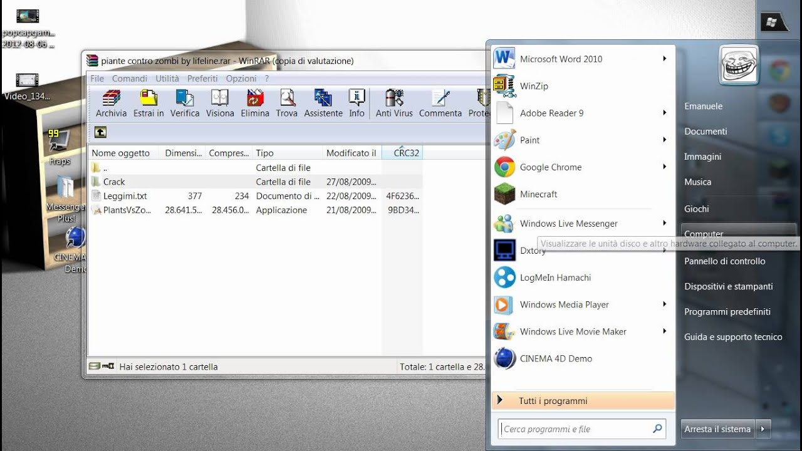The image size is (802, 451).
Task: Select the ".." parent folder row
Action: pos(256,168)
